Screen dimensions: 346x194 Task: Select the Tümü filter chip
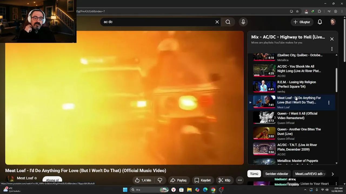click(x=254, y=174)
